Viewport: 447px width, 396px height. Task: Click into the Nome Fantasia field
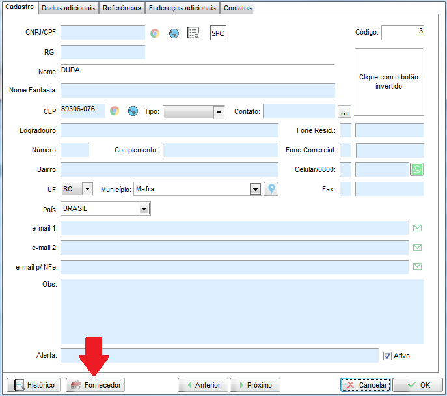[x=197, y=91]
